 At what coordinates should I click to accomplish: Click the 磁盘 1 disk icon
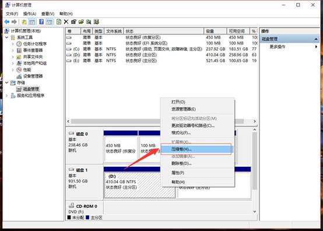pyautogui.click(x=71, y=169)
